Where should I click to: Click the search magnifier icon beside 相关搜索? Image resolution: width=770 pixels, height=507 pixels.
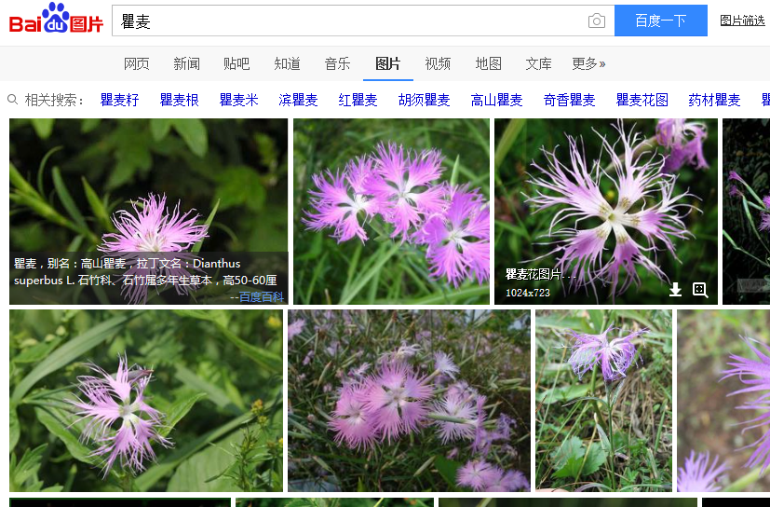13,100
